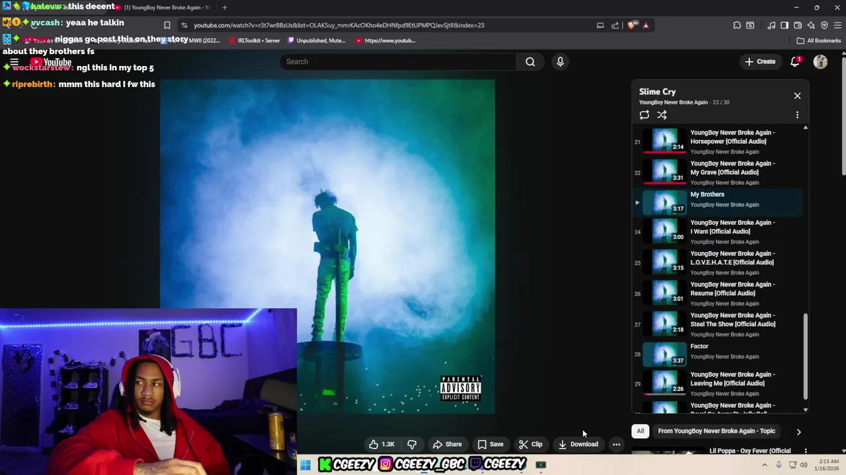Open Unpublished, Mute... Twitch bookmark
Viewport: 846px width, 475px height.
click(317, 40)
